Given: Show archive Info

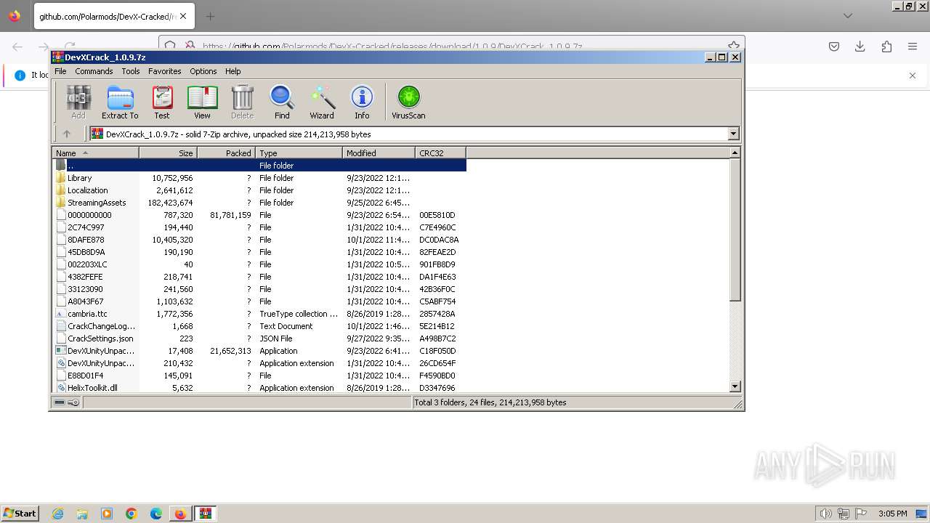Looking at the screenshot, I should [x=362, y=101].
